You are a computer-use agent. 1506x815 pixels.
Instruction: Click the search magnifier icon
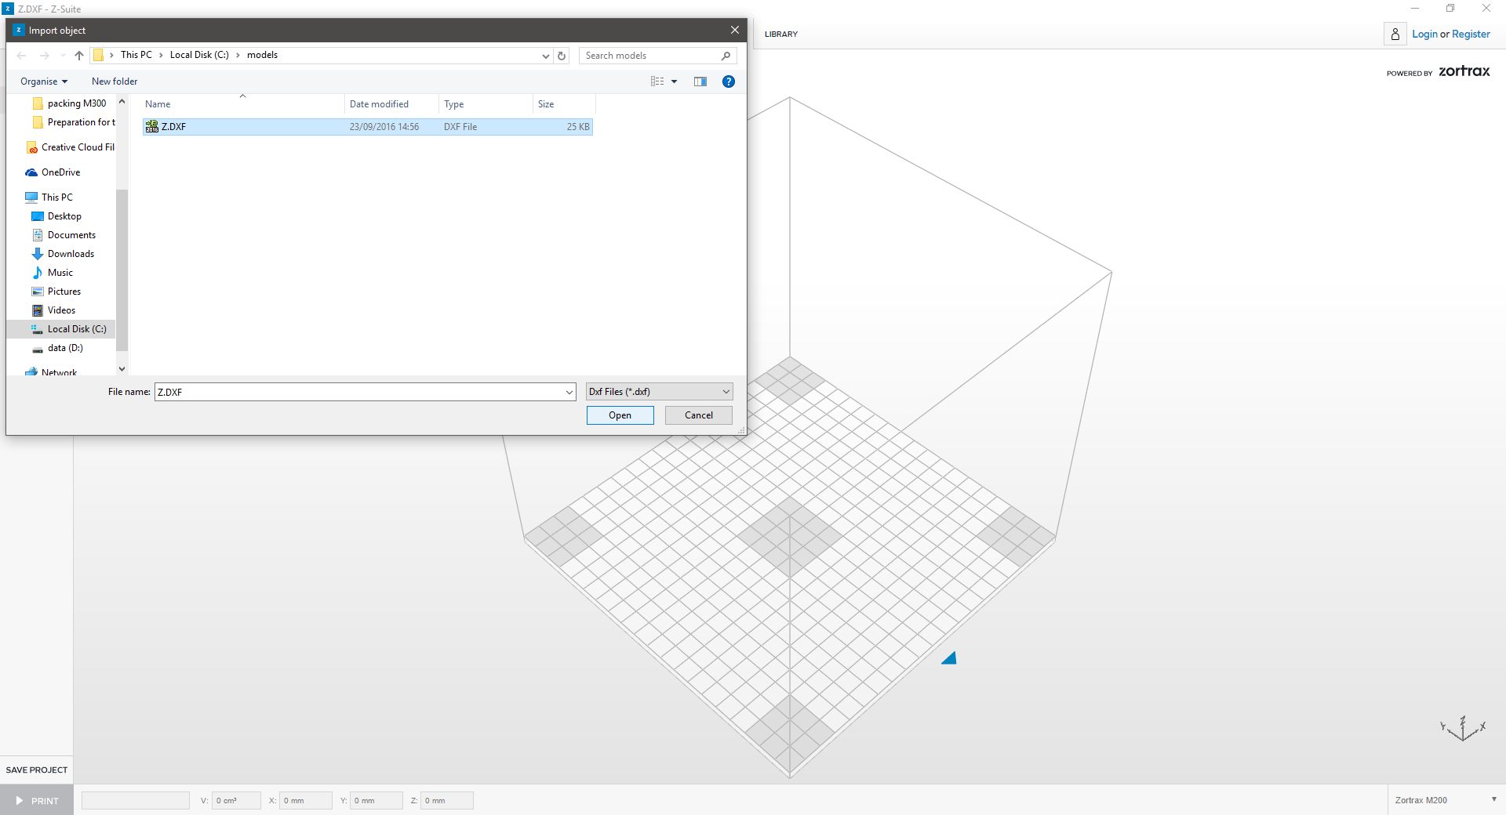coord(726,56)
